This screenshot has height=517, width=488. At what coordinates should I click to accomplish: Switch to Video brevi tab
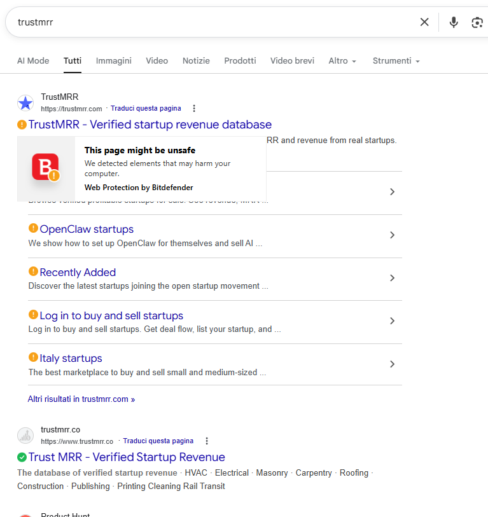pyautogui.click(x=292, y=60)
